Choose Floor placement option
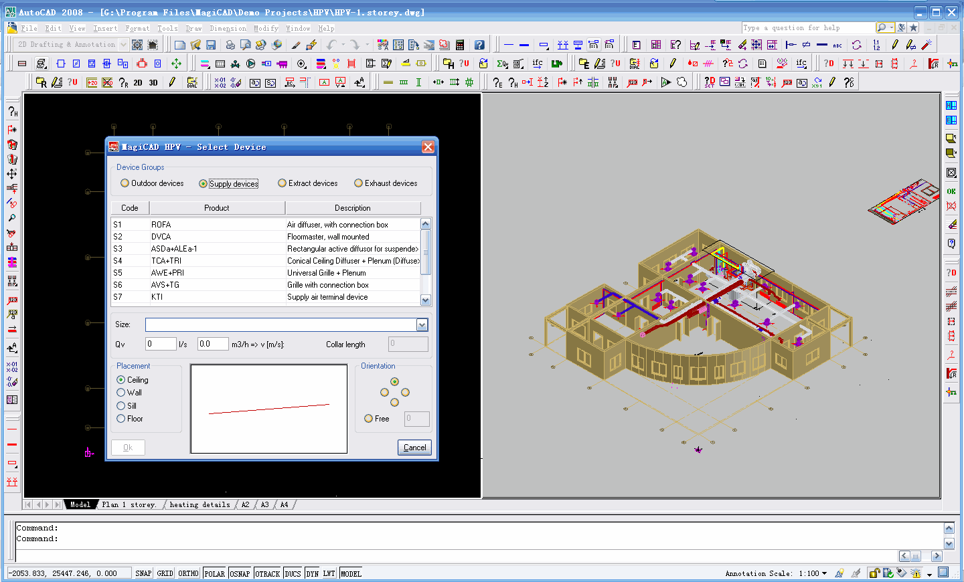 (x=121, y=419)
